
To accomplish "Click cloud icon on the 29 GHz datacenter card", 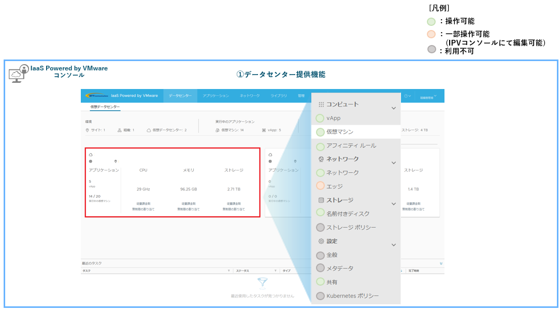I will coord(91,155).
